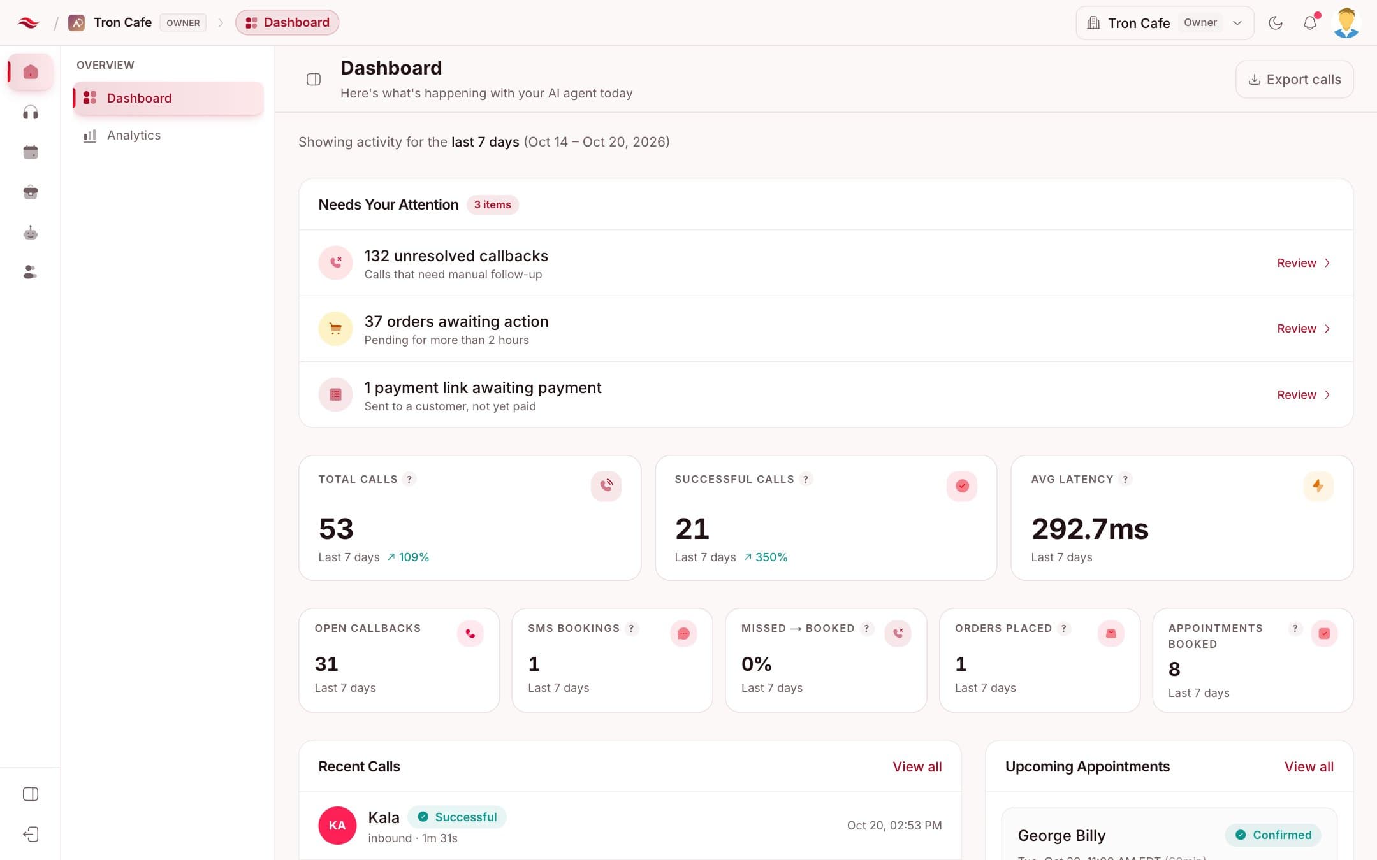Click the Successful status badge on Kala call
1377x860 pixels.
tap(457, 817)
